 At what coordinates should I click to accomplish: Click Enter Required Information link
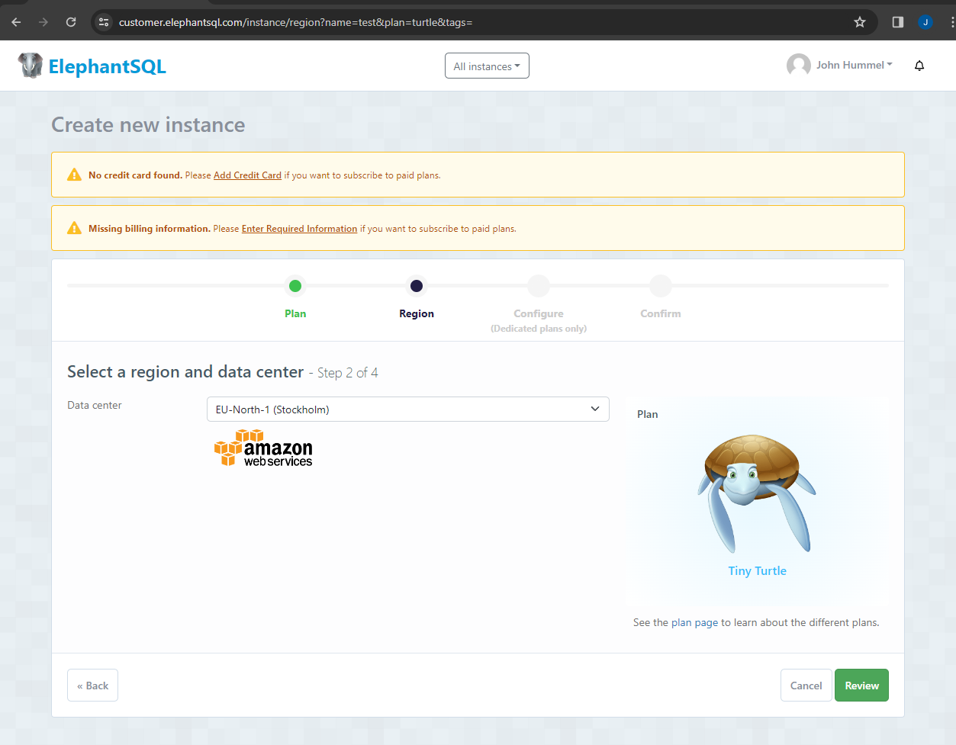tap(299, 229)
